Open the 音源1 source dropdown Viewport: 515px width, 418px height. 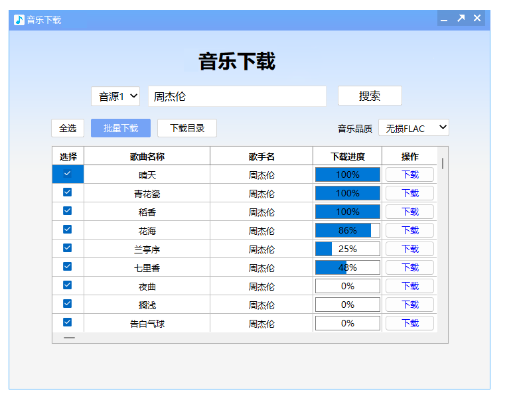(115, 96)
